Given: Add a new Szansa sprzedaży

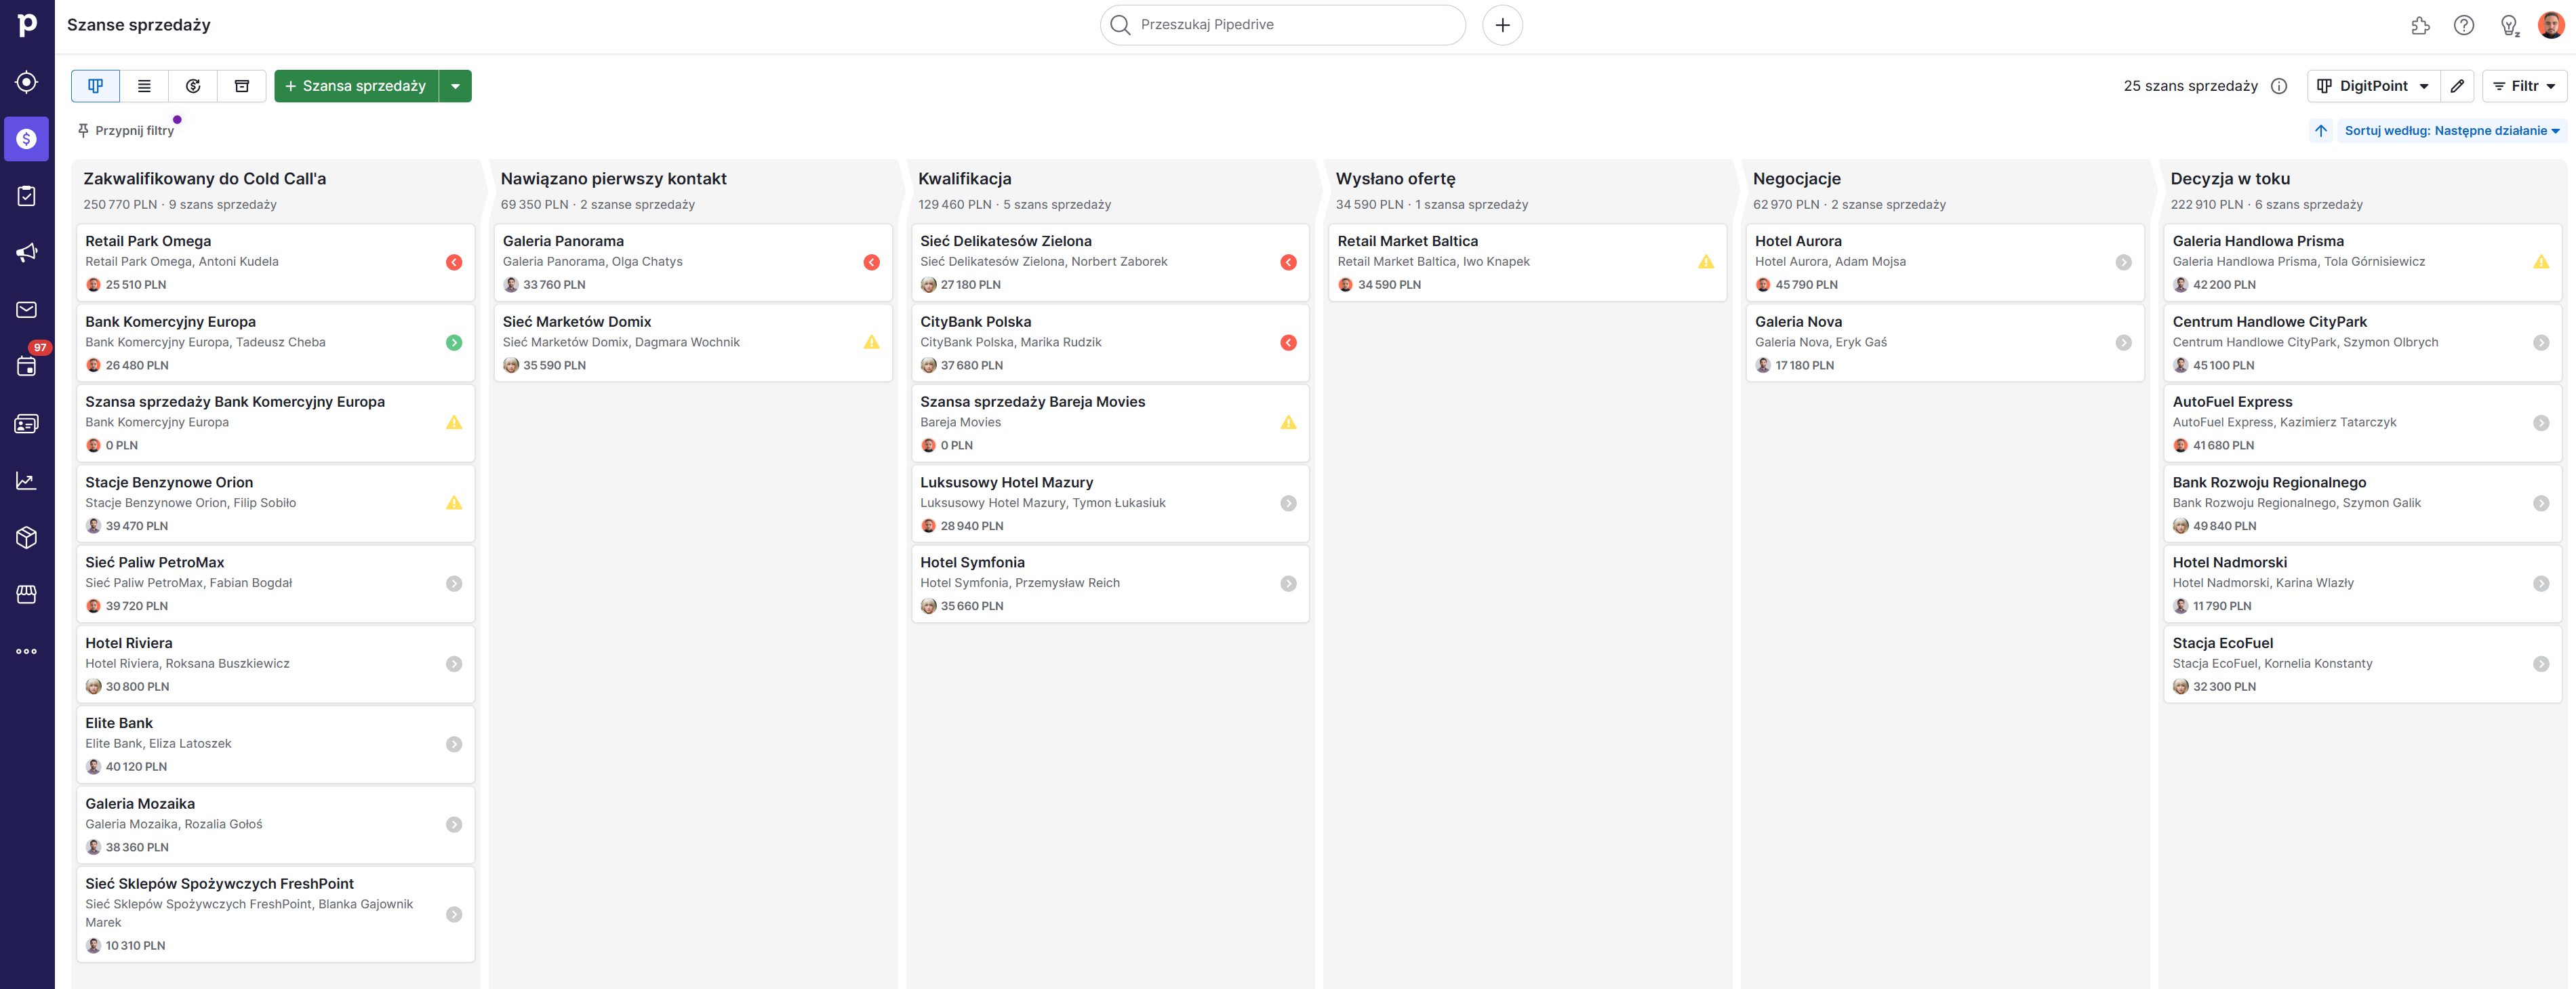Looking at the screenshot, I should [x=356, y=86].
